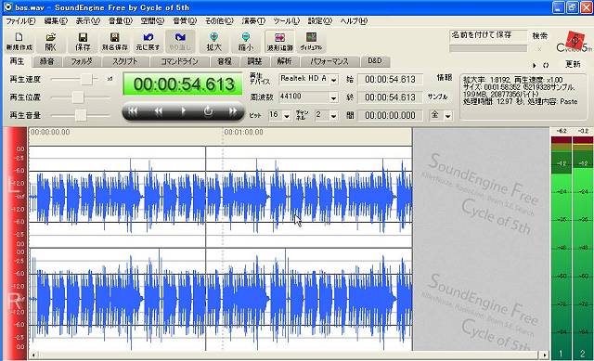Click the small right arrow beside 更新
The height and width of the screenshot is (361, 594).
click(535, 65)
